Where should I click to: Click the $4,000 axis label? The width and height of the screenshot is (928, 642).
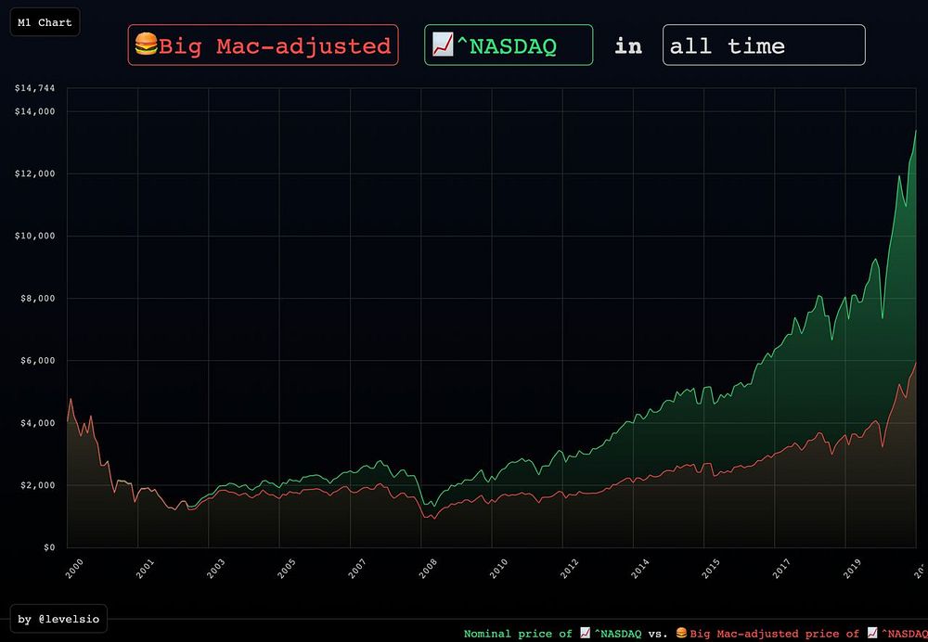point(37,423)
